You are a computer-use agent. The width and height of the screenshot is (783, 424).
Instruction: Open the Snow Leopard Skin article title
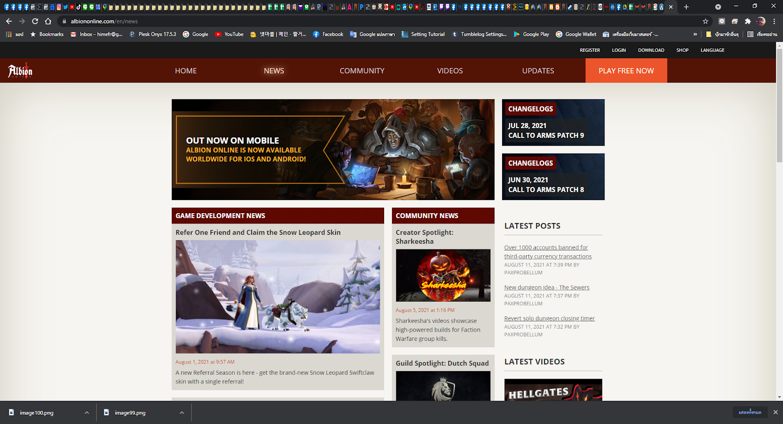click(258, 232)
